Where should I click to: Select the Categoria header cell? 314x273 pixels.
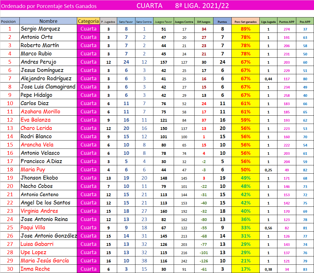click(x=88, y=21)
